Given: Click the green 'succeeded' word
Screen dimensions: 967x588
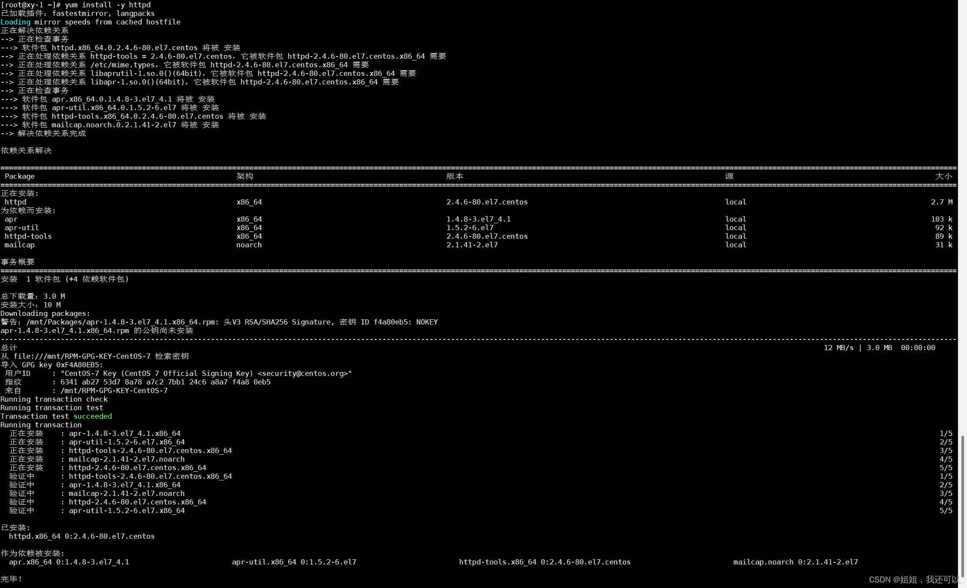Looking at the screenshot, I should 93,416.
